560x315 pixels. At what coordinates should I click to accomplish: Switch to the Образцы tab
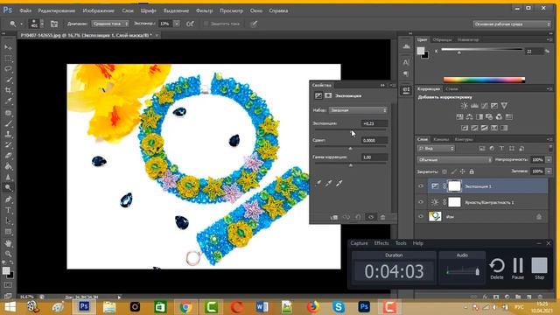(x=442, y=39)
